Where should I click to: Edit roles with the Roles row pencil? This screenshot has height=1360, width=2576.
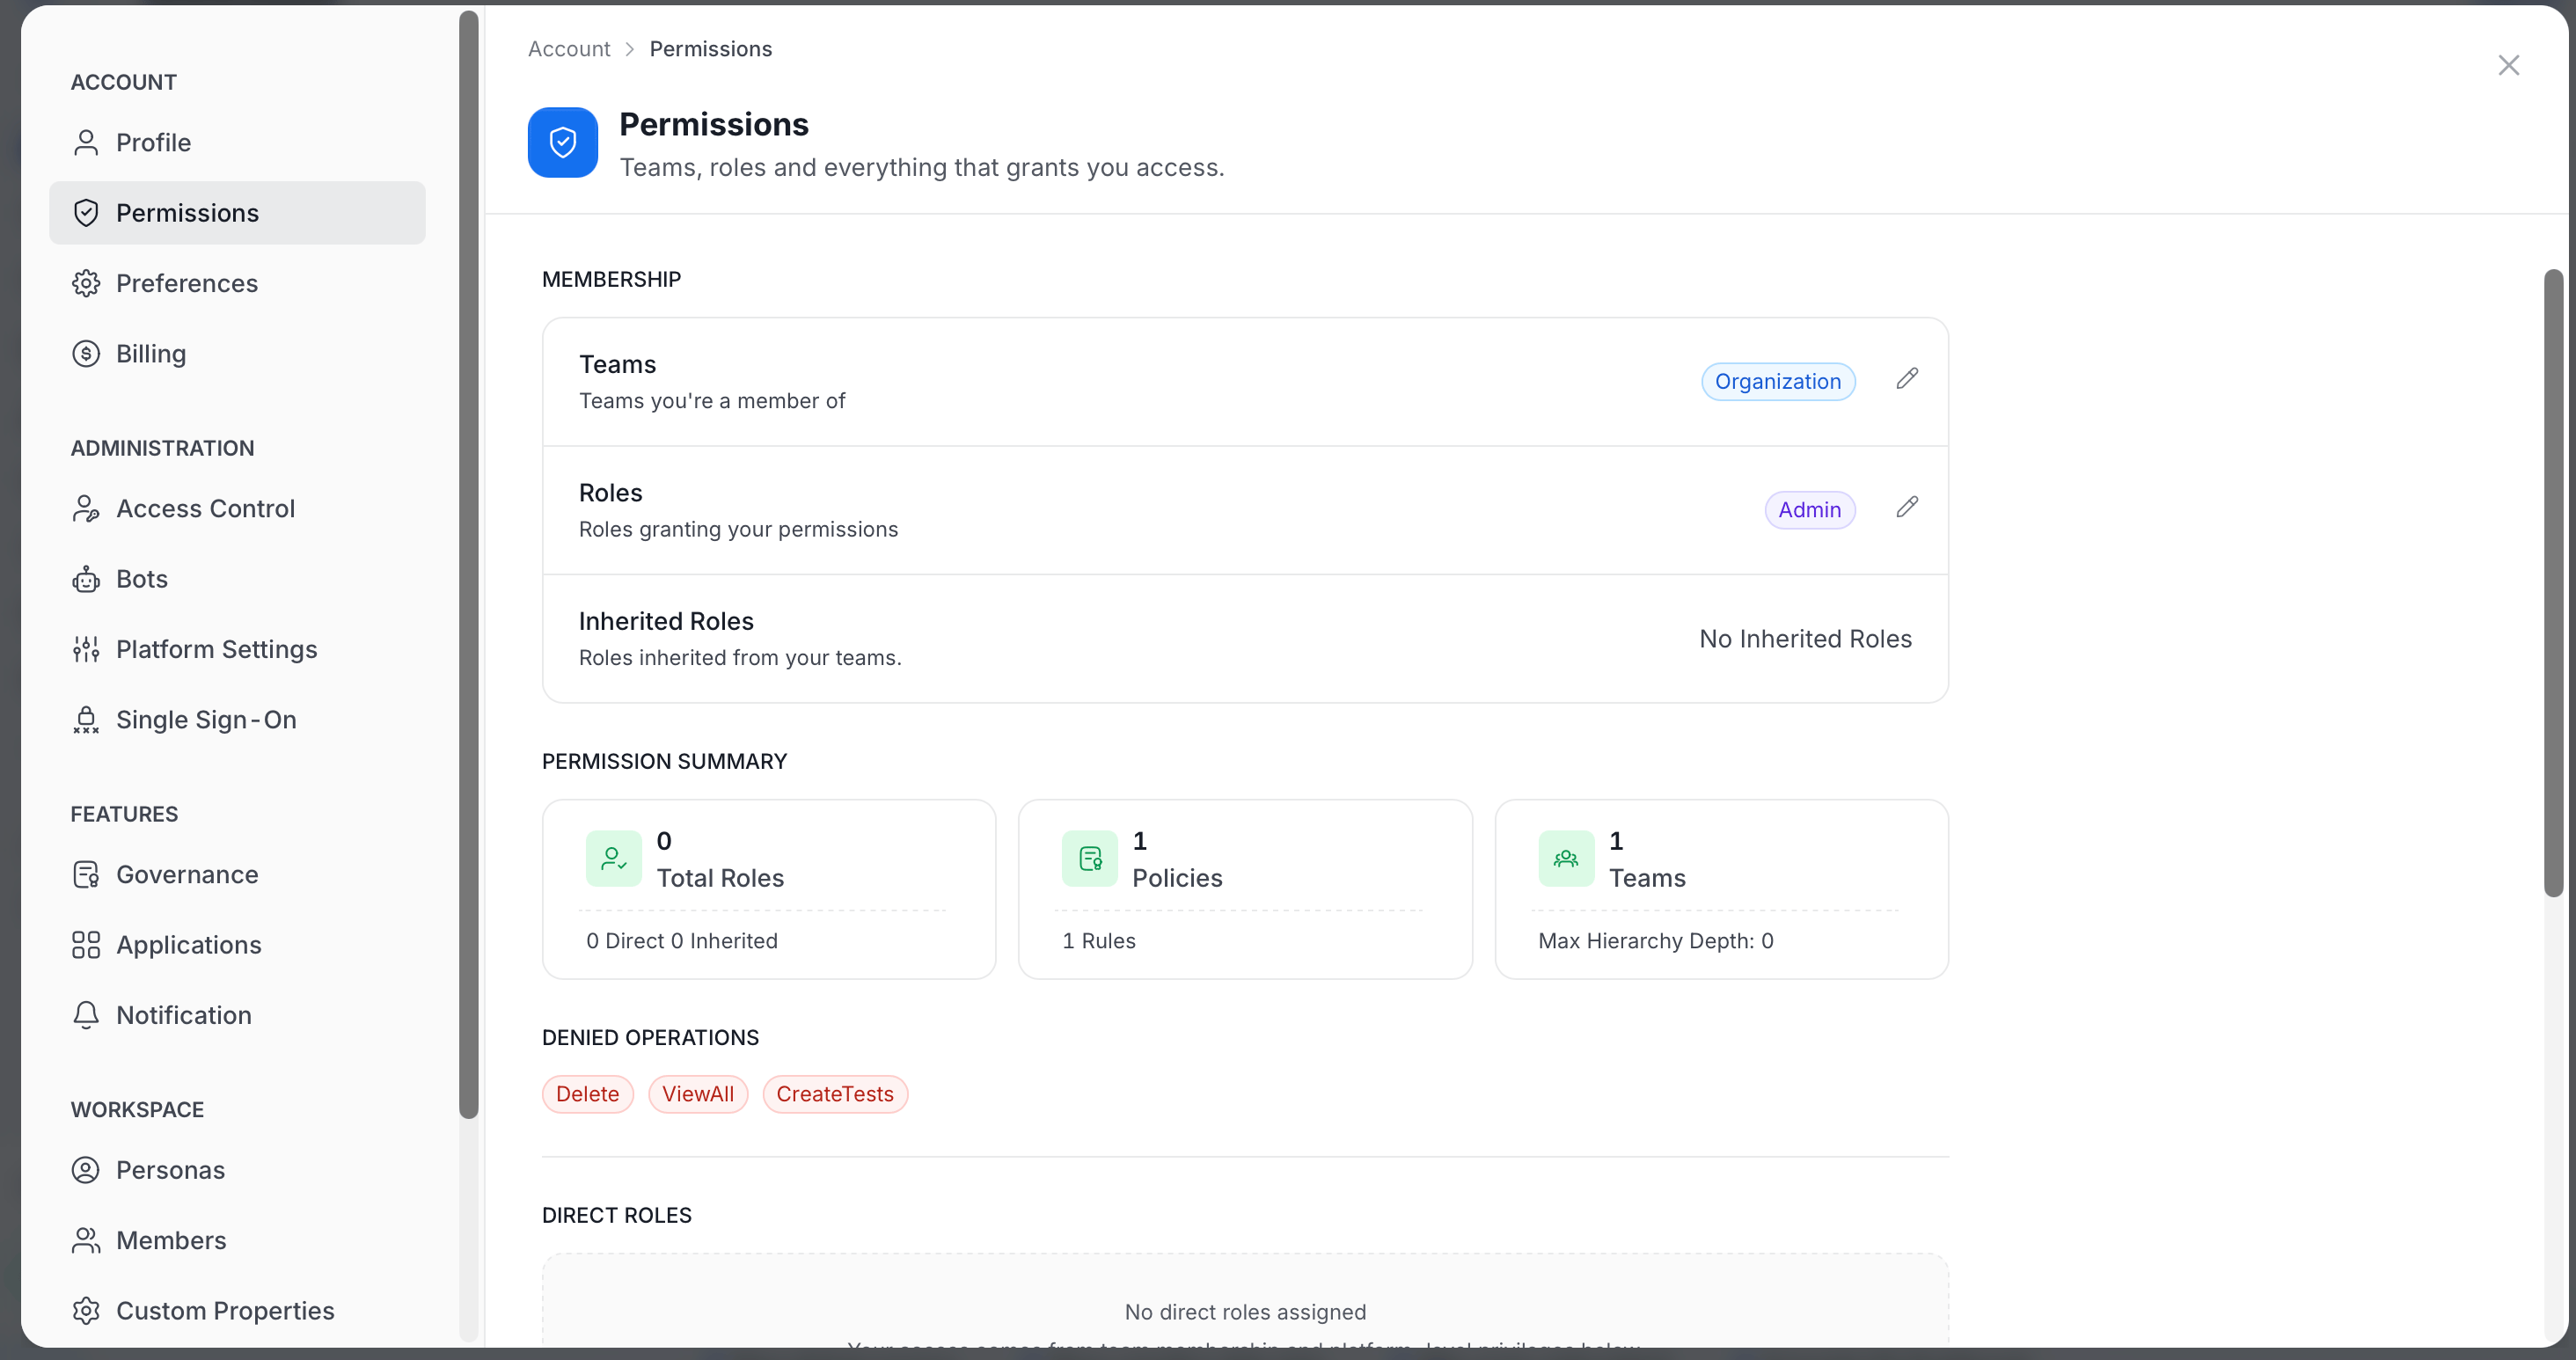[x=1907, y=507]
